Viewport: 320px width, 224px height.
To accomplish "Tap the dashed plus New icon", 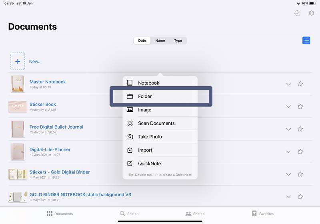I will pyautogui.click(x=18, y=61).
